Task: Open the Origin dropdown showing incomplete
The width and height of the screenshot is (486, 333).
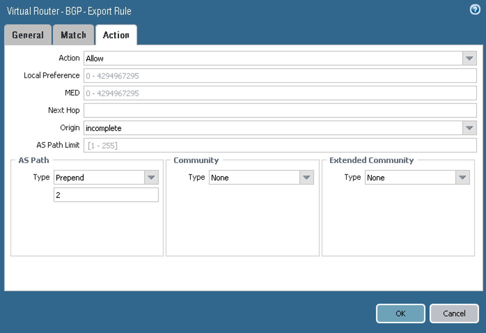Action: click(x=469, y=128)
